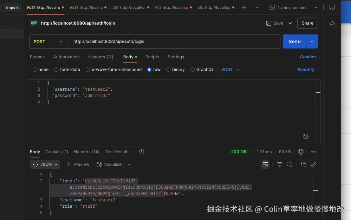Click the 200 OK status badge
Screen dimensions: 351x220
(239, 152)
